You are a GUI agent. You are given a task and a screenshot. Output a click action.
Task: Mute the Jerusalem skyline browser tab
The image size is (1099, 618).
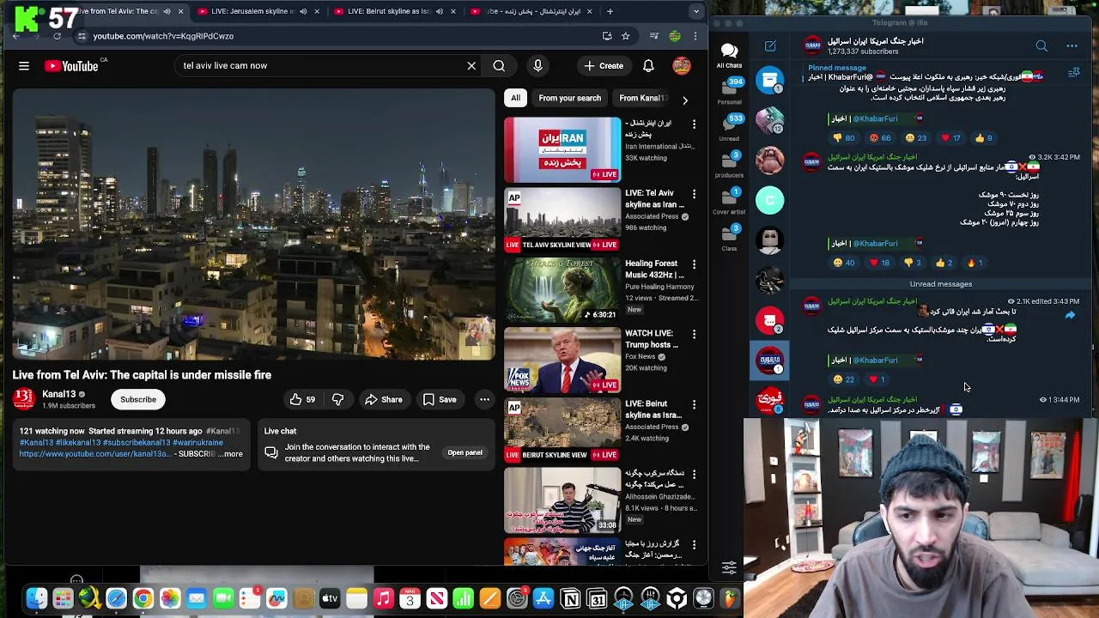[x=302, y=11]
